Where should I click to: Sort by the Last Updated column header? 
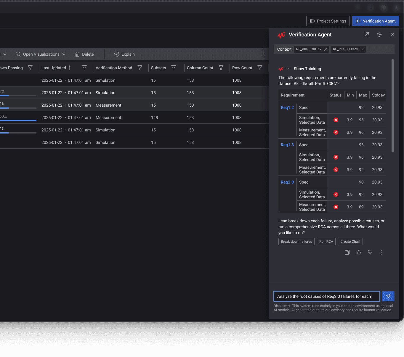click(56, 68)
